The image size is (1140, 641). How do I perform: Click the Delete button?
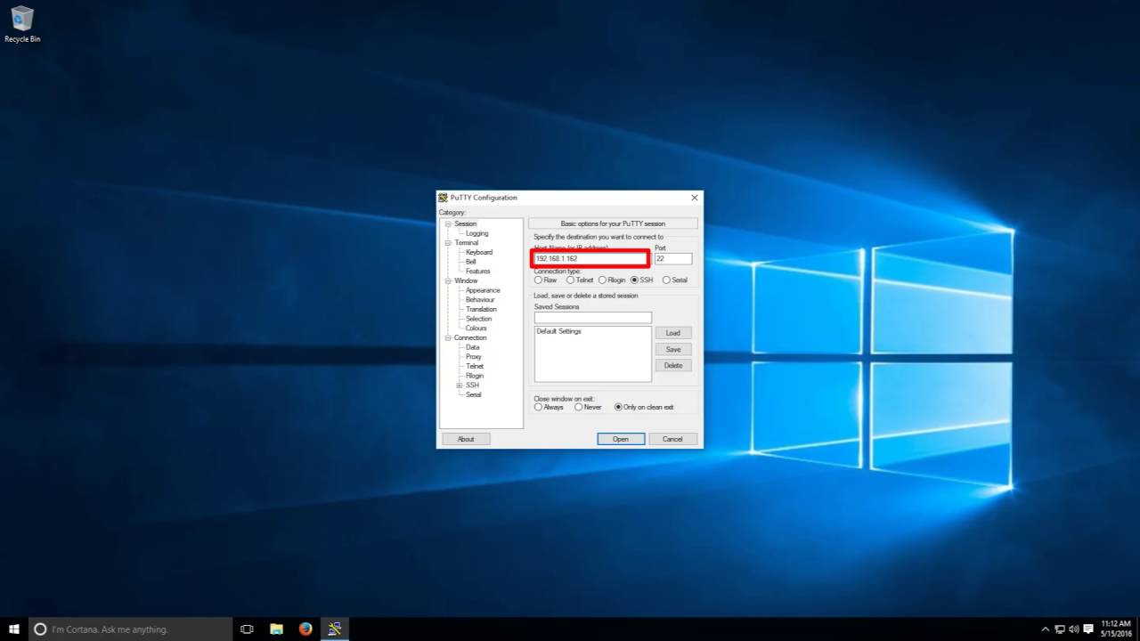(x=673, y=366)
